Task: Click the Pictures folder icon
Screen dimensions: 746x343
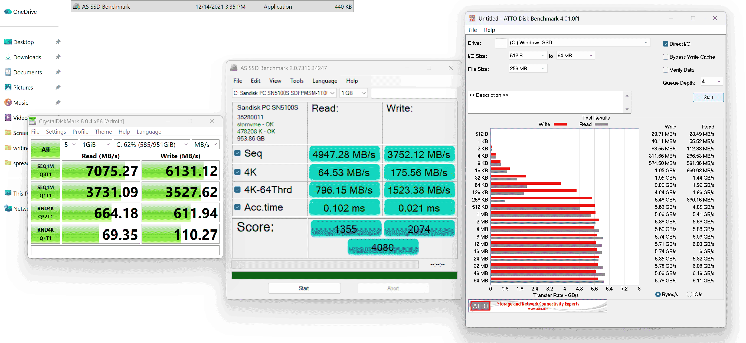Action: pyautogui.click(x=8, y=87)
